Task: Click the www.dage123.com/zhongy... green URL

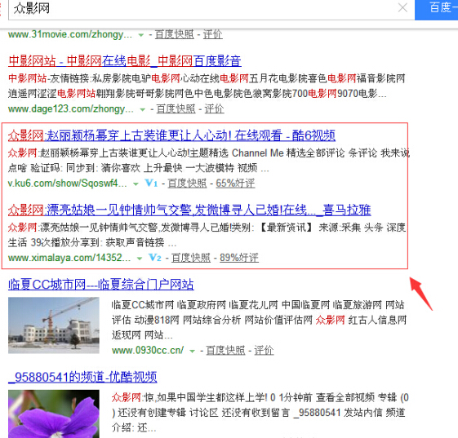Action: tap(71, 108)
